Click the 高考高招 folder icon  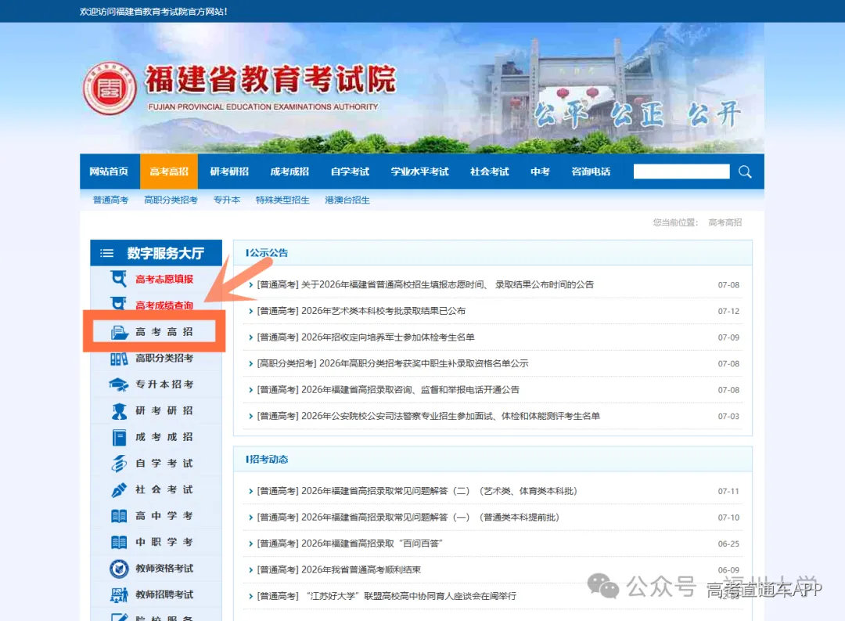click(119, 332)
